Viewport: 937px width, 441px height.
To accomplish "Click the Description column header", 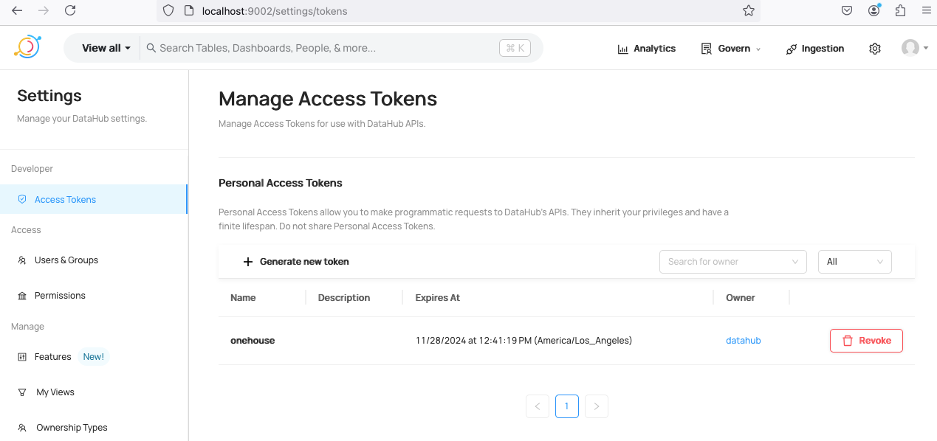I will (344, 298).
